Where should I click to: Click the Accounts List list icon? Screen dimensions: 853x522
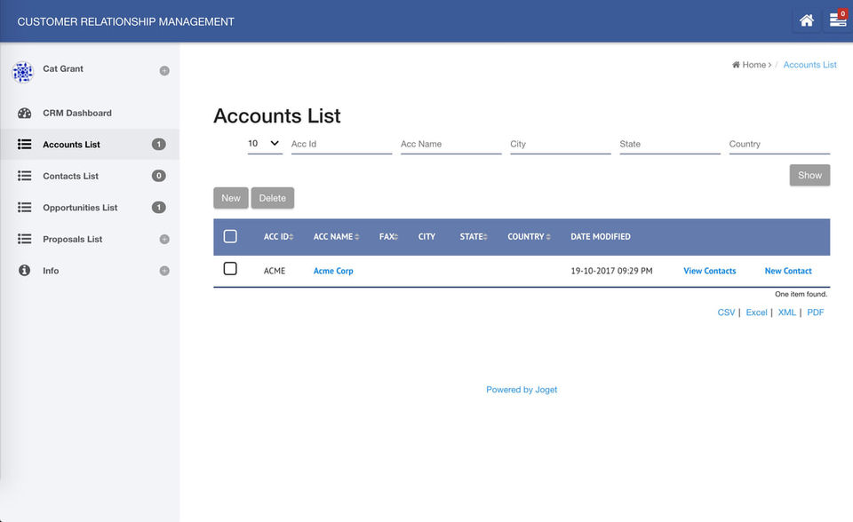pyautogui.click(x=25, y=144)
